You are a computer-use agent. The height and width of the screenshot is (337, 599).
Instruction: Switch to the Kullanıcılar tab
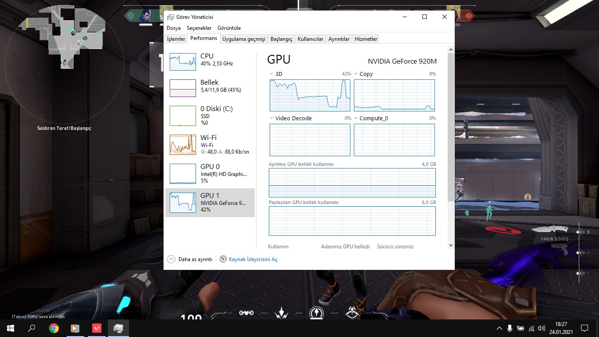point(310,39)
